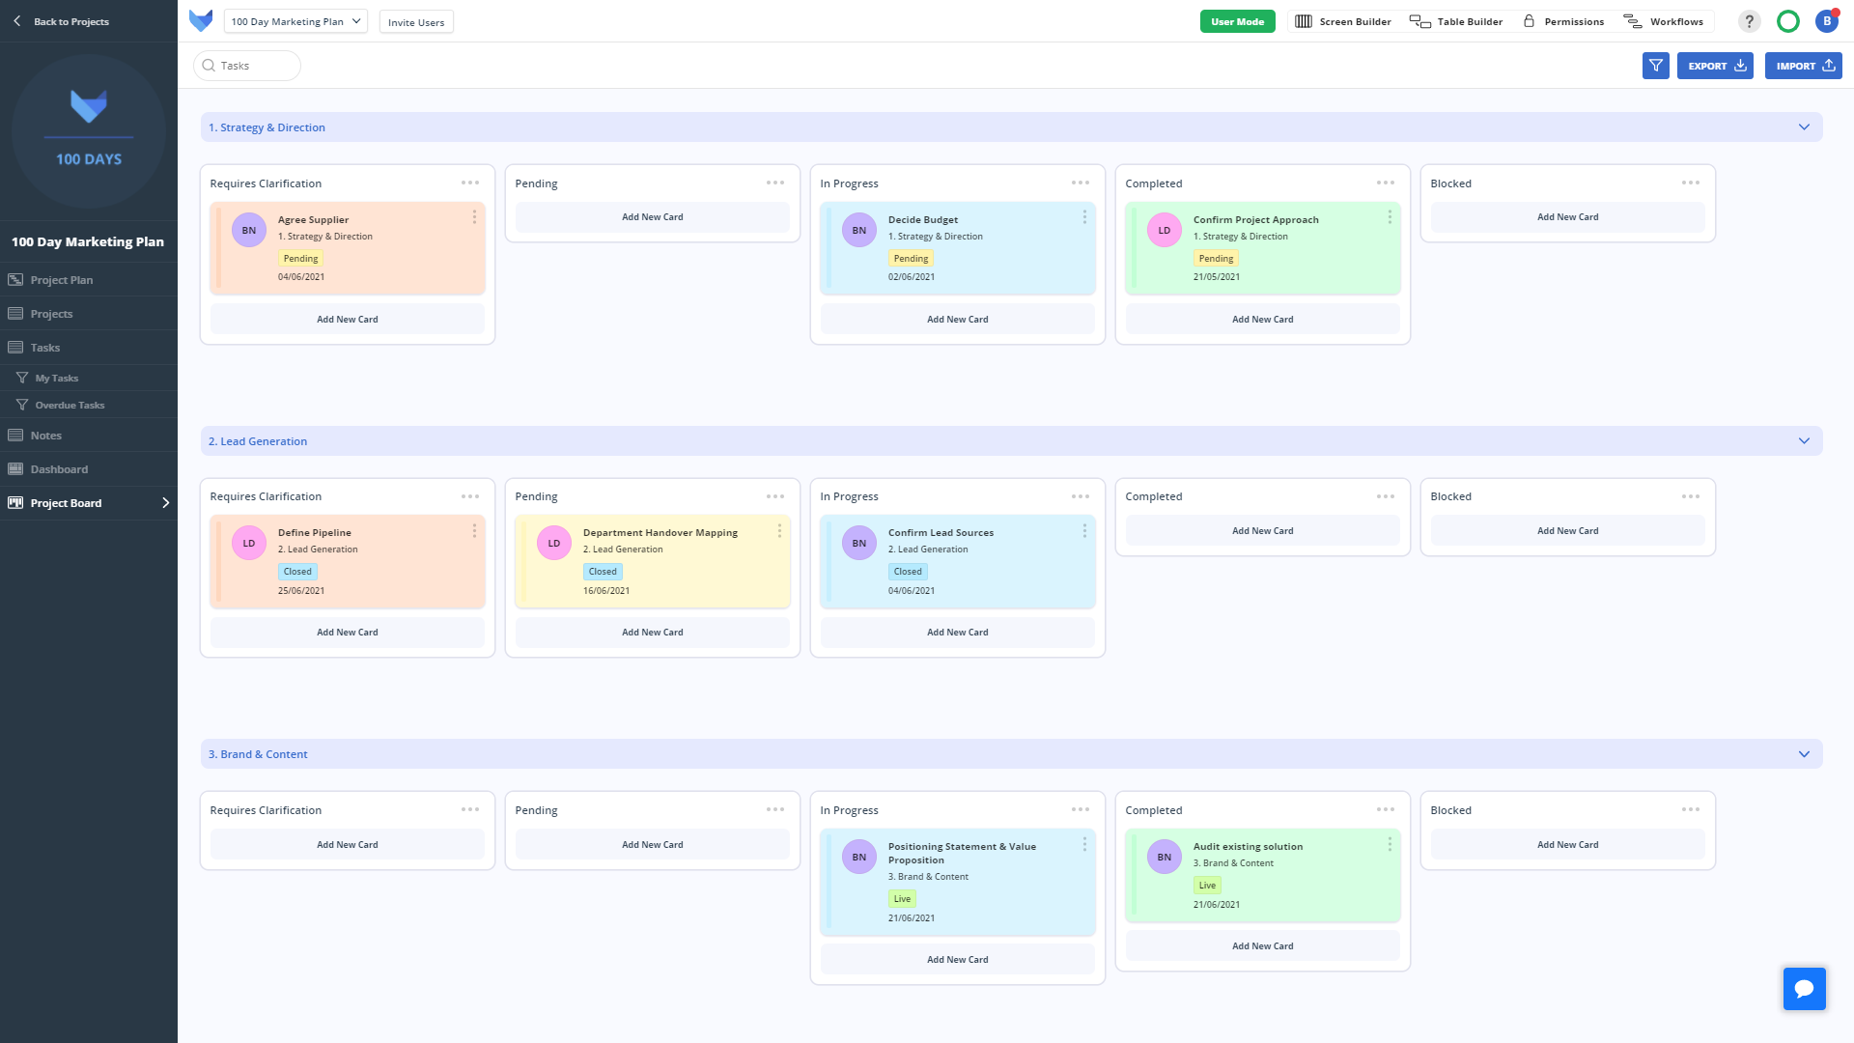Open the Agree Supplier card's three-dot menu
The image size is (1854, 1043).
(474, 217)
